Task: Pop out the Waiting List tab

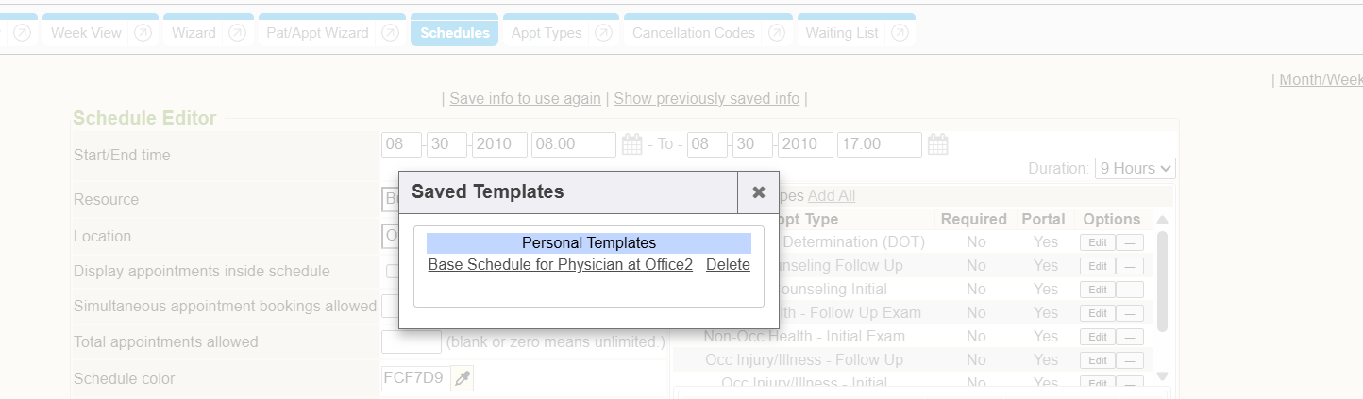Action: point(900,33)
